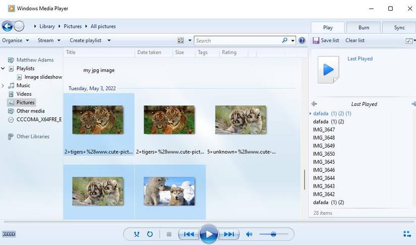Skip to the next item
This screenshot has height=245, width=416.
click(x=228, y=234)
